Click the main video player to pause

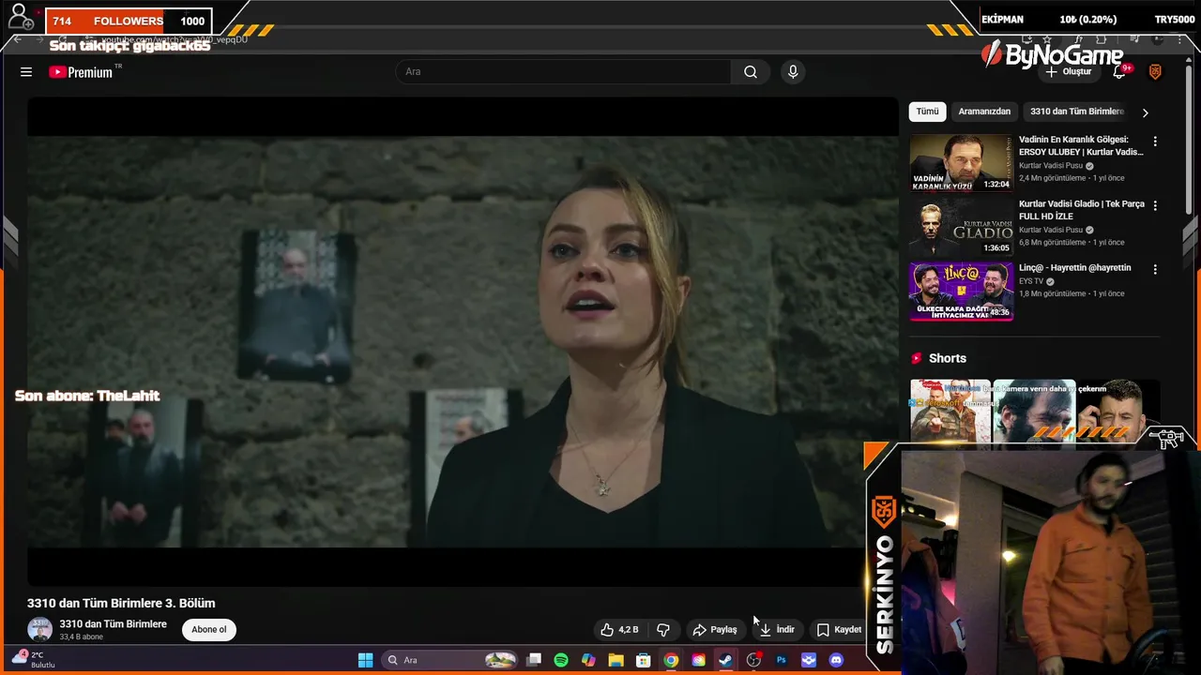463,341
